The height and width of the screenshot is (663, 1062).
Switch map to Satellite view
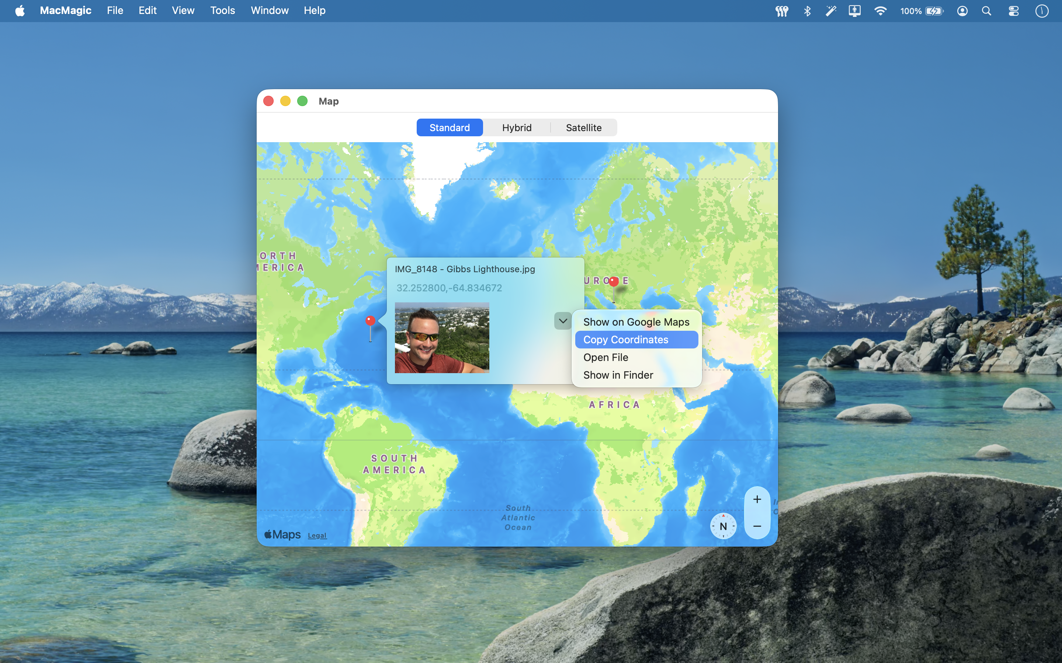583,127
